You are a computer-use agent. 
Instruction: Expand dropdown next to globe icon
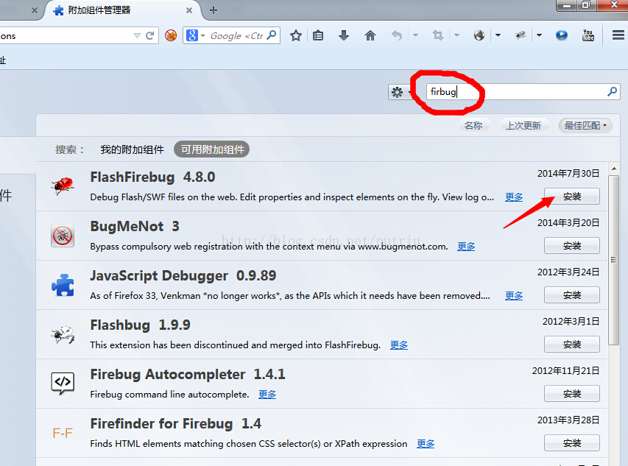coord(498,35)
